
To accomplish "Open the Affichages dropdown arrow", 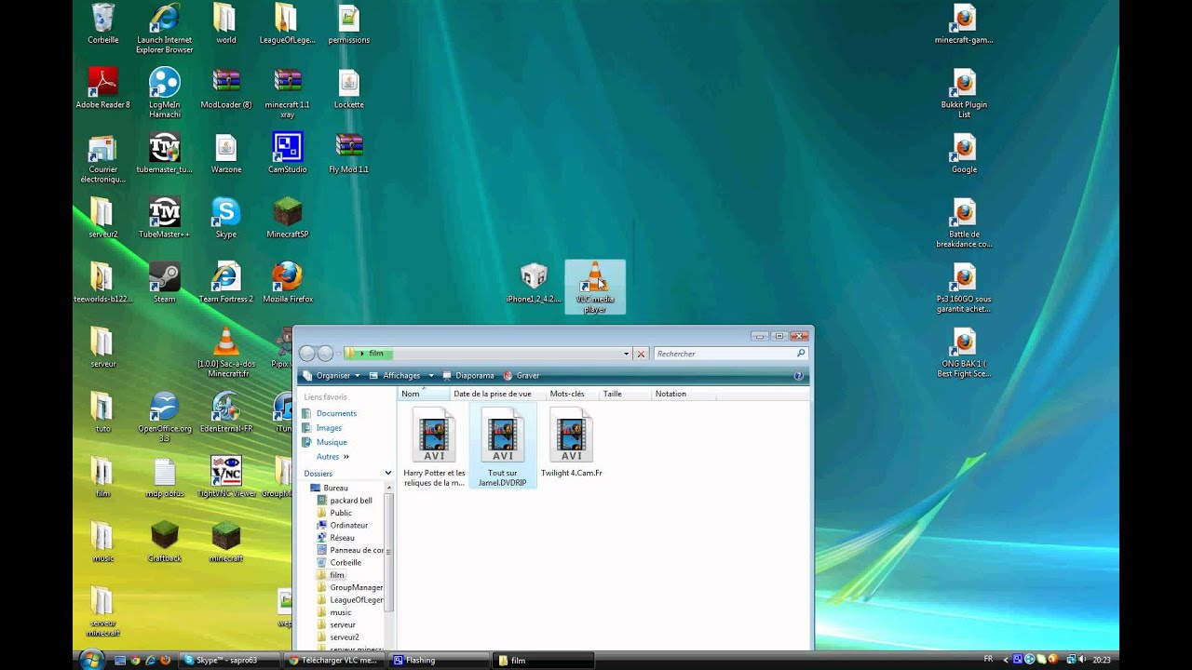I will coord(431,376).
